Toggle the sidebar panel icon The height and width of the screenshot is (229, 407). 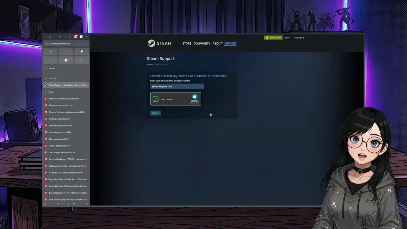point(50,37)
